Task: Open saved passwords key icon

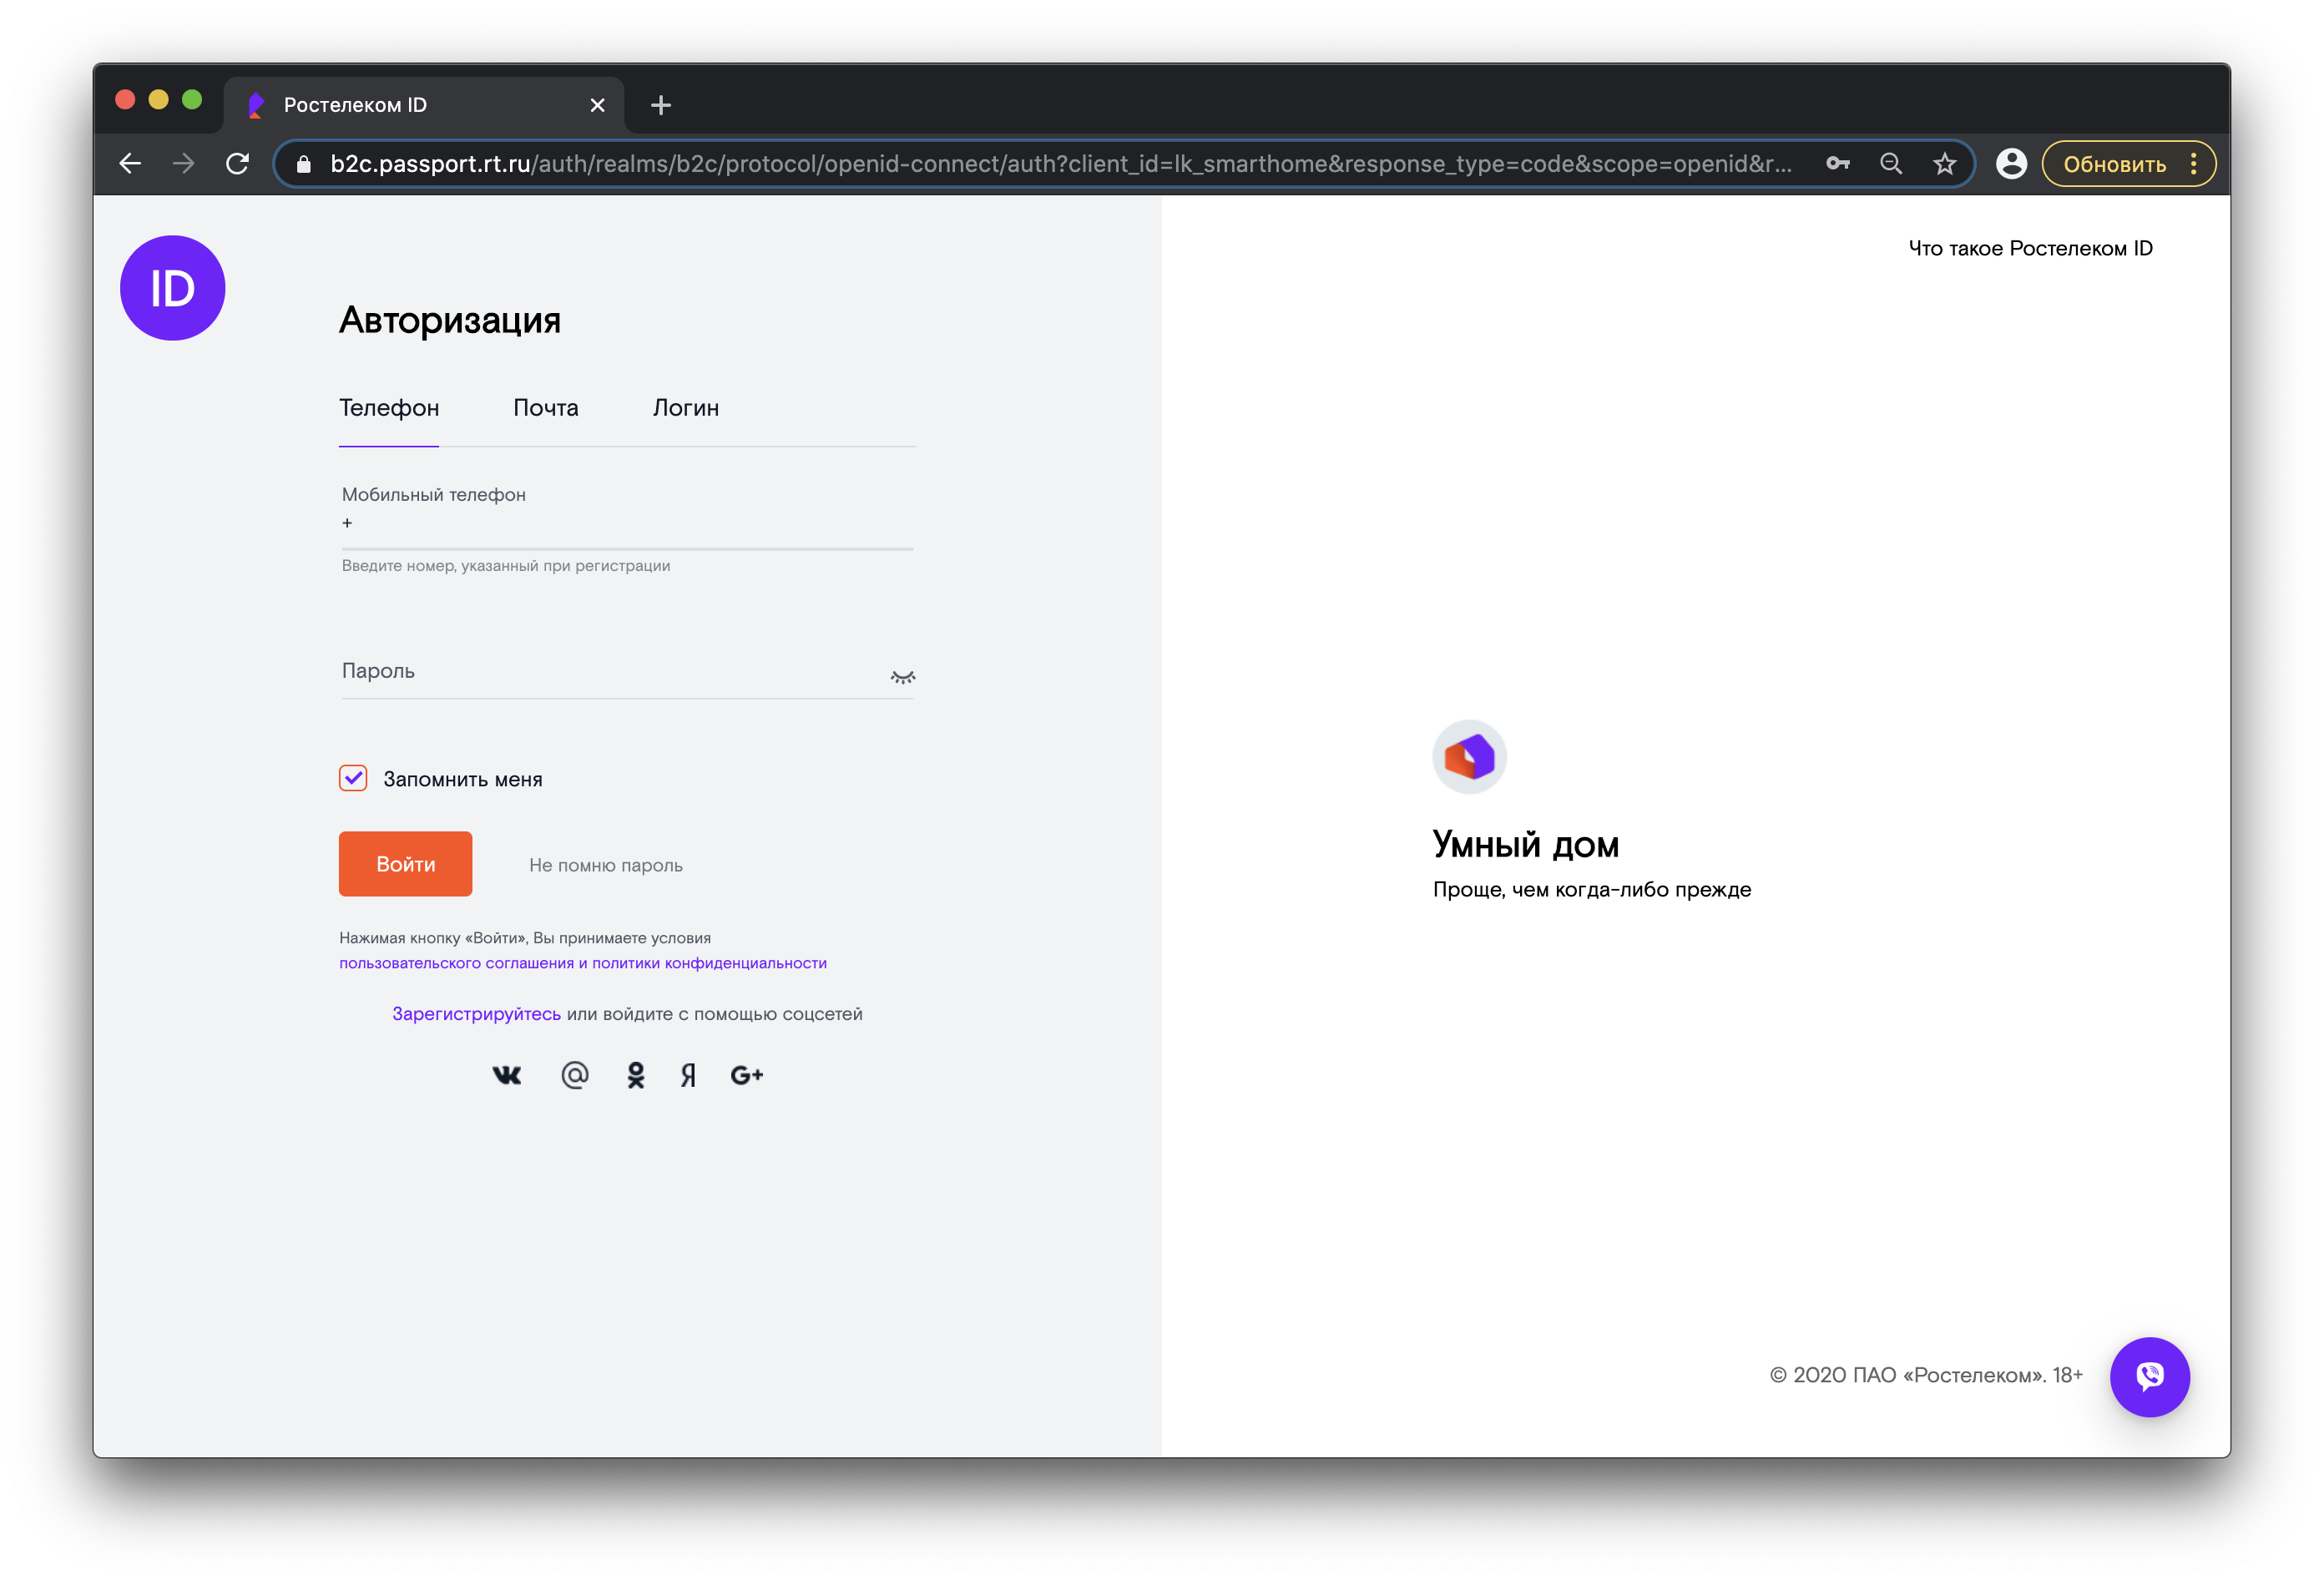Action: coord(1837,164)
